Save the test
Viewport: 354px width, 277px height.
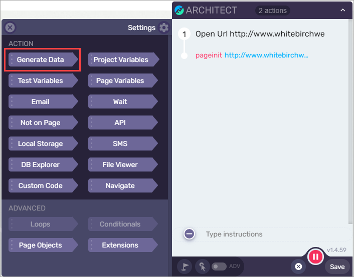[x=337, y=266]
